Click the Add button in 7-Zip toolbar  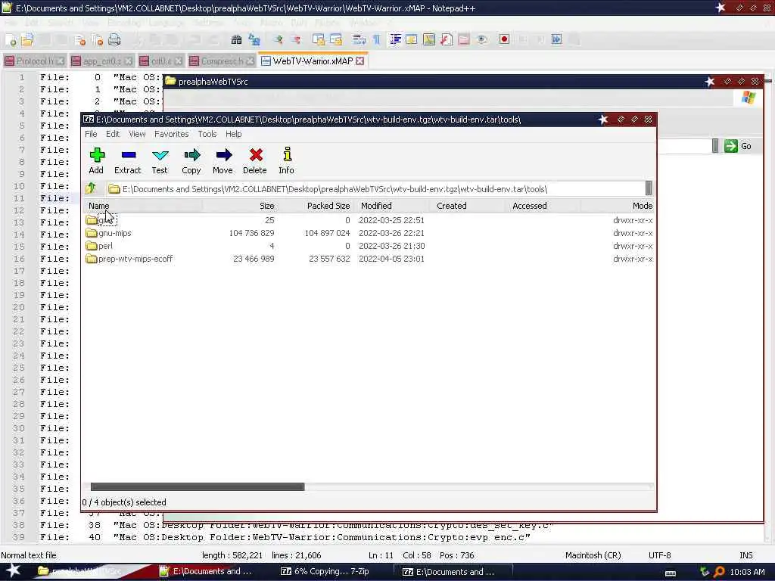[x=96, y=160]
